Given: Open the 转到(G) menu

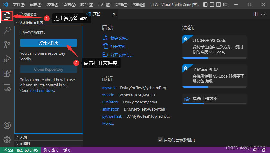Looking at the screenshot, I should coord(87,5).
